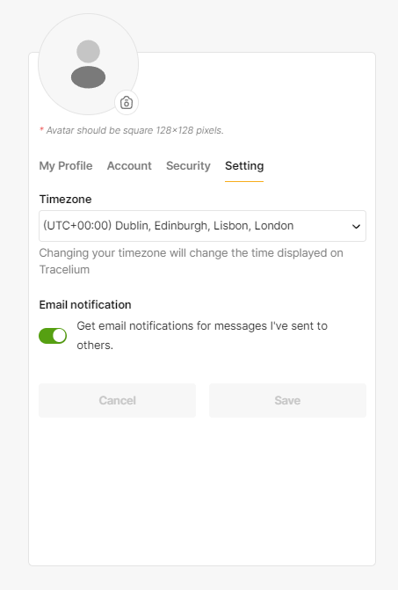Switch to the Account tab
398x590 pixels.
[x=129, y=165]
